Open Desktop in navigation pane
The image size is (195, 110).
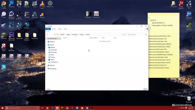point(53,47)
